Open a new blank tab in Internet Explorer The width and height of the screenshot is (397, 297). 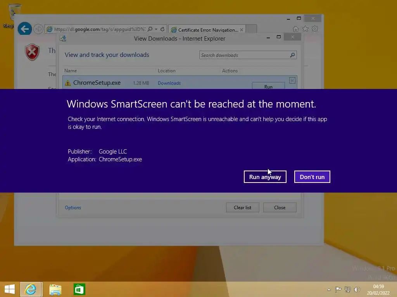click(x=251, y=29)
